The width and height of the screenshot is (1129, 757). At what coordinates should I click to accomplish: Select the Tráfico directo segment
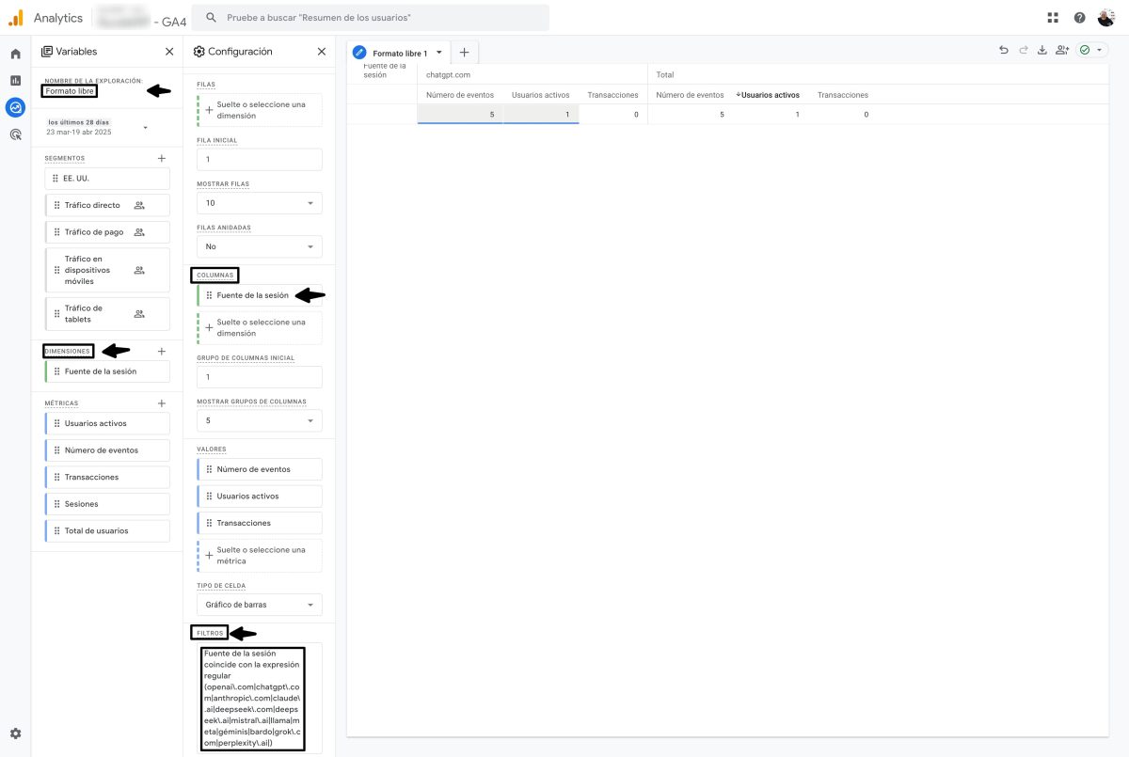click(107, 205)
